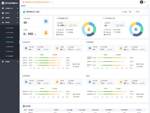The width and height of the screenshot is (150, 113).
Task: Click the money bag icon in the upper-left category section
Action: click(x=57, y=48)
